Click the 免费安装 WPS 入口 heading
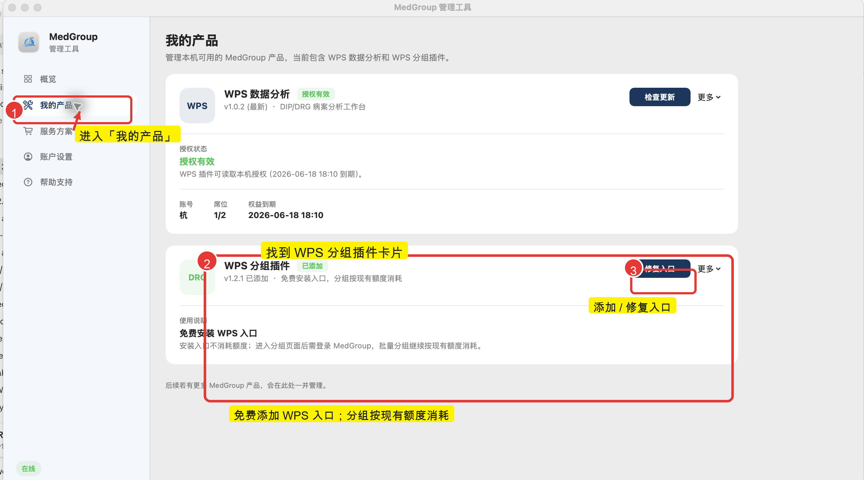 (218, 333)
